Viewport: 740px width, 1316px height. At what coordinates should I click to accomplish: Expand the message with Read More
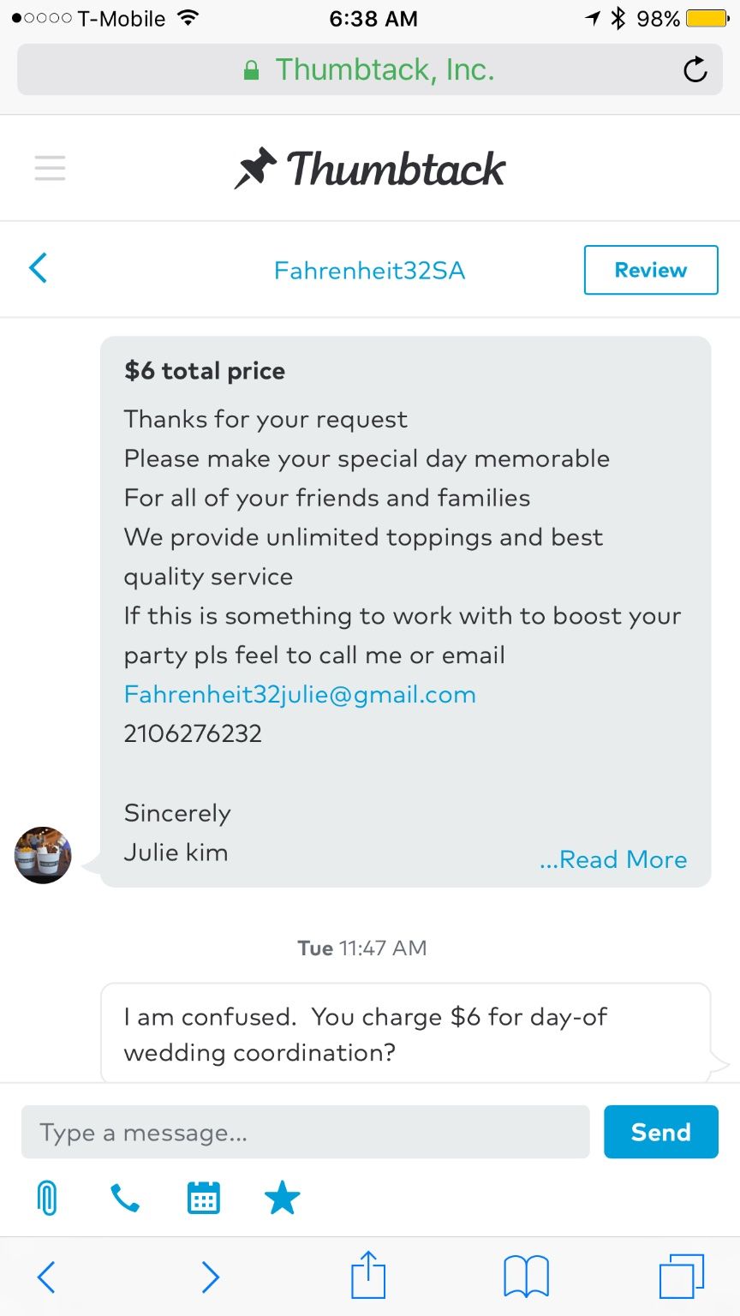point(613,859)
